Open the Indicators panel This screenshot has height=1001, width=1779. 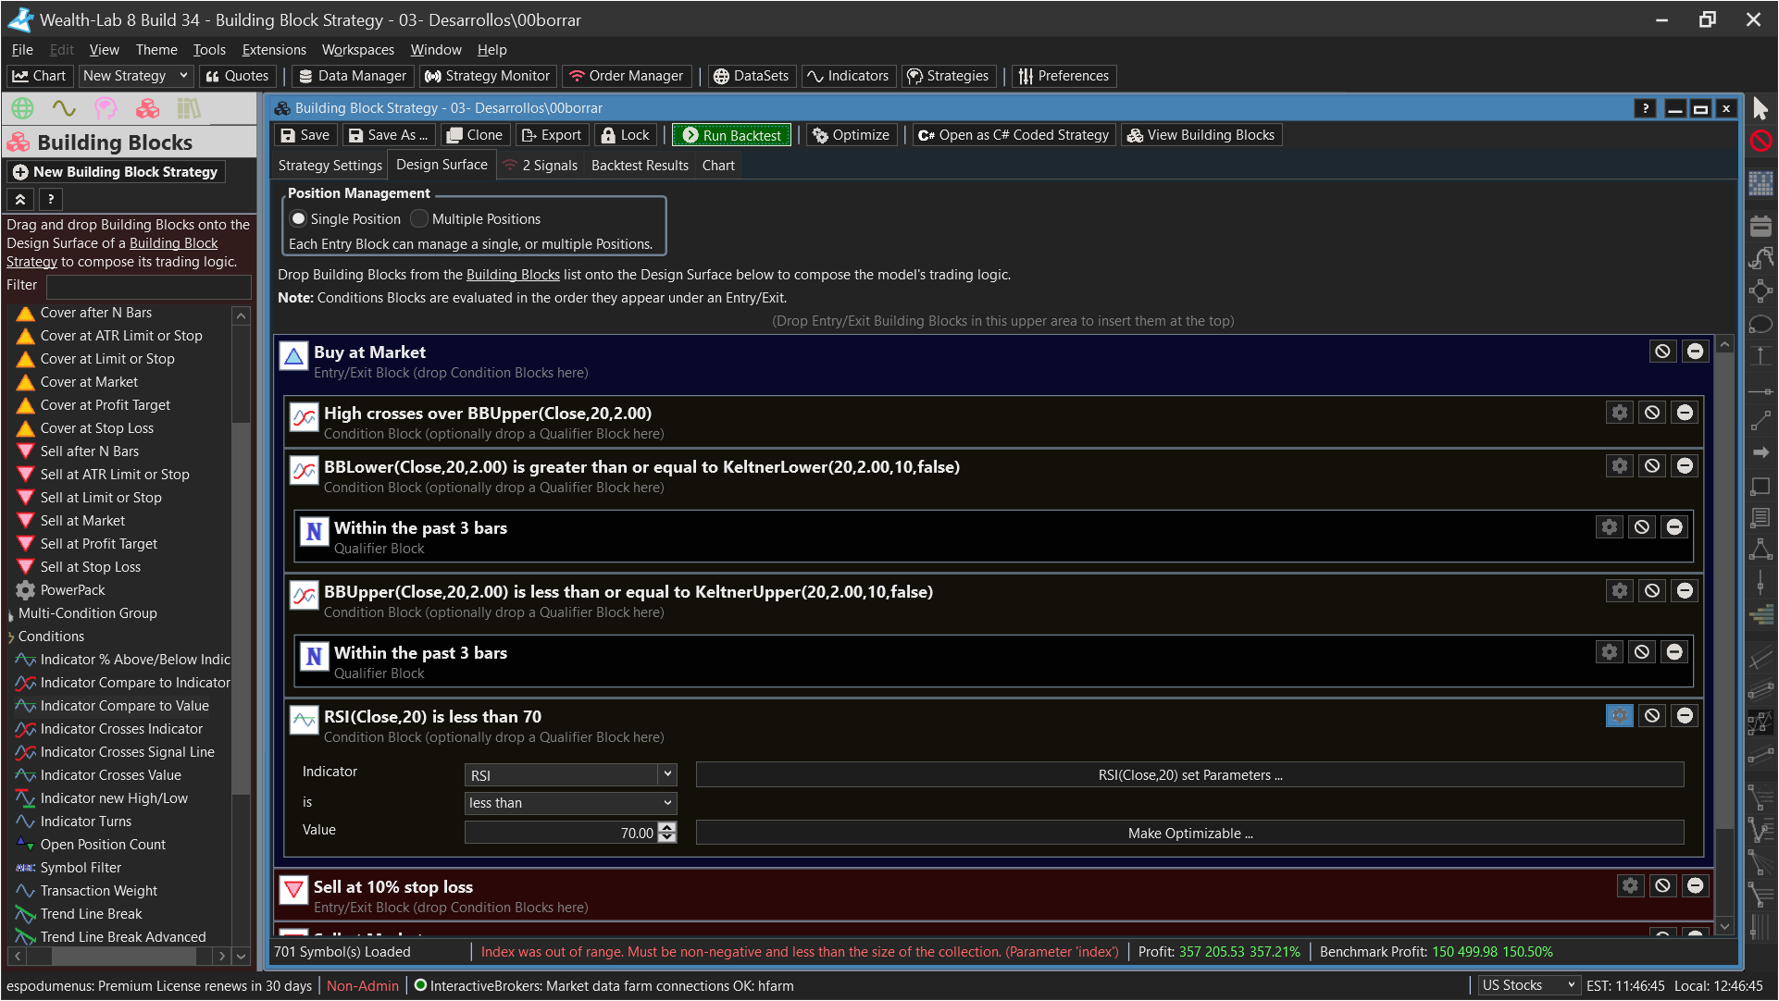click(848, 76)
